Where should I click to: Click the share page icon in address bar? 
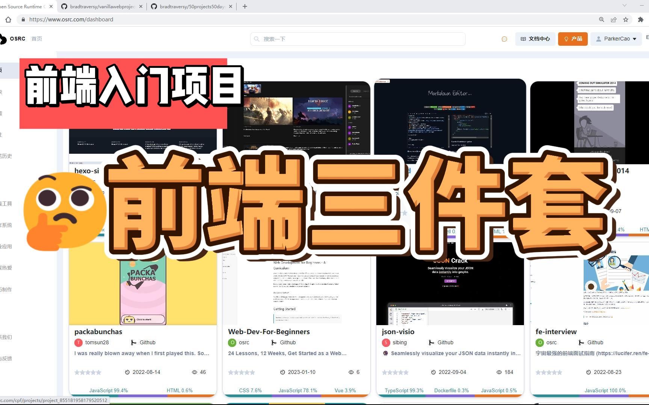[x=614, y=19]
